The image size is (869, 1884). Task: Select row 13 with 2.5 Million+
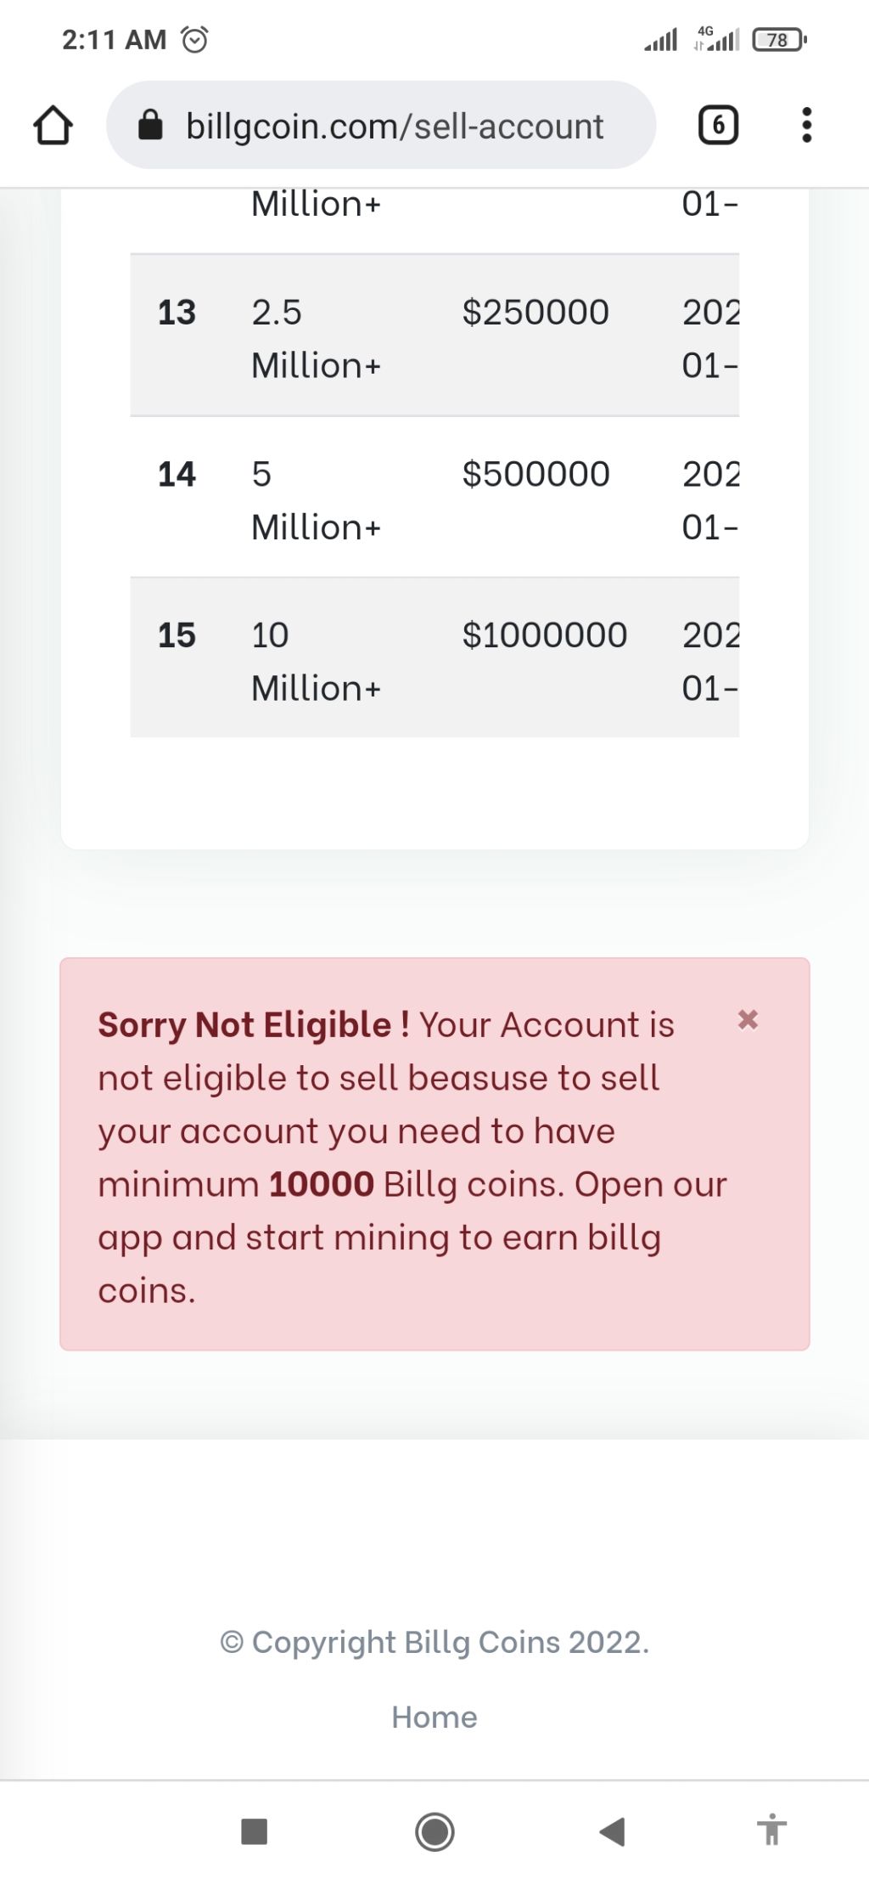coord(434,336)
